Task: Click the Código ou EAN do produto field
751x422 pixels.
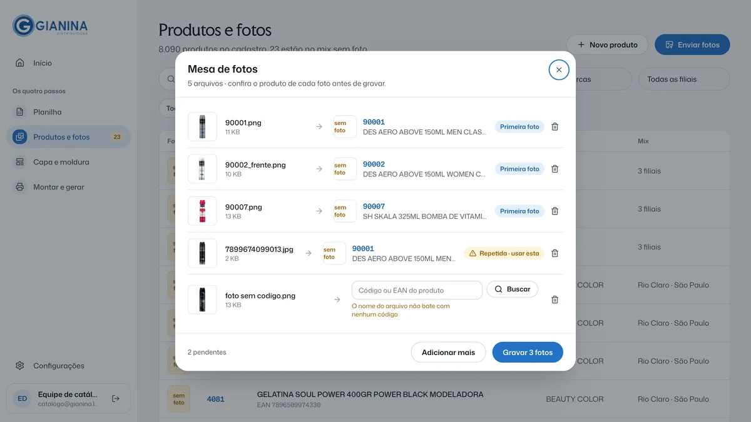Action: point(417,290)
